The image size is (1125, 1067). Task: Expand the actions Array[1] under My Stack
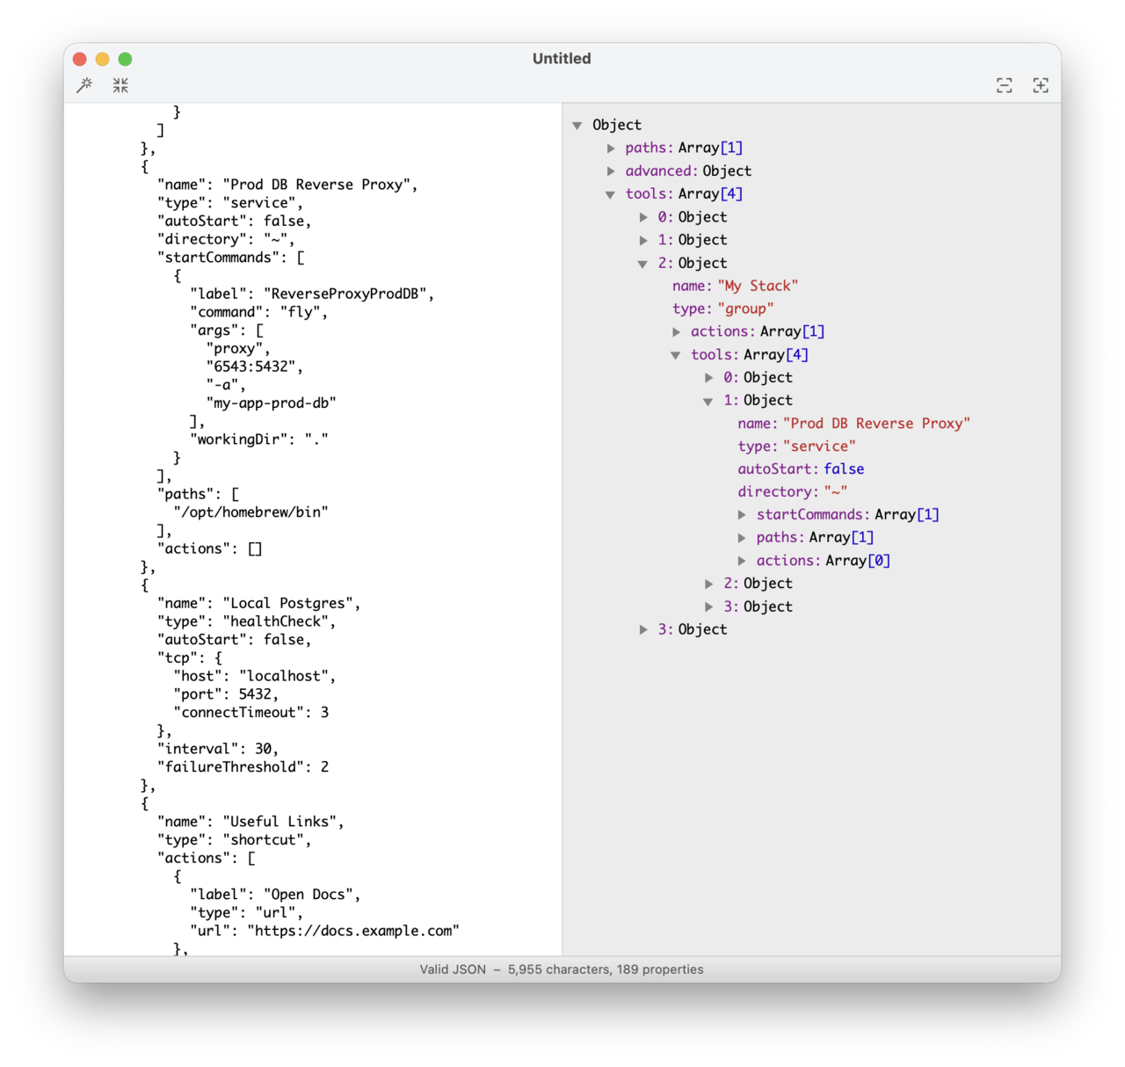[x=676, y=332]
